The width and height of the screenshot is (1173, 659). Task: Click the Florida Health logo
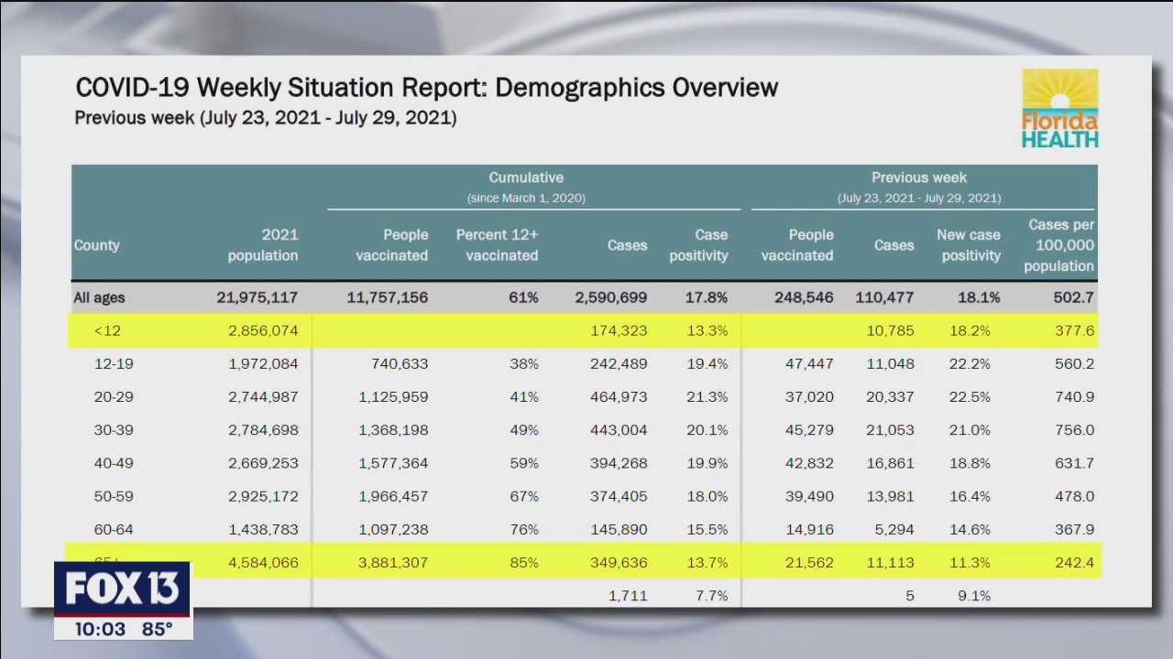[x=1060, y=109]
